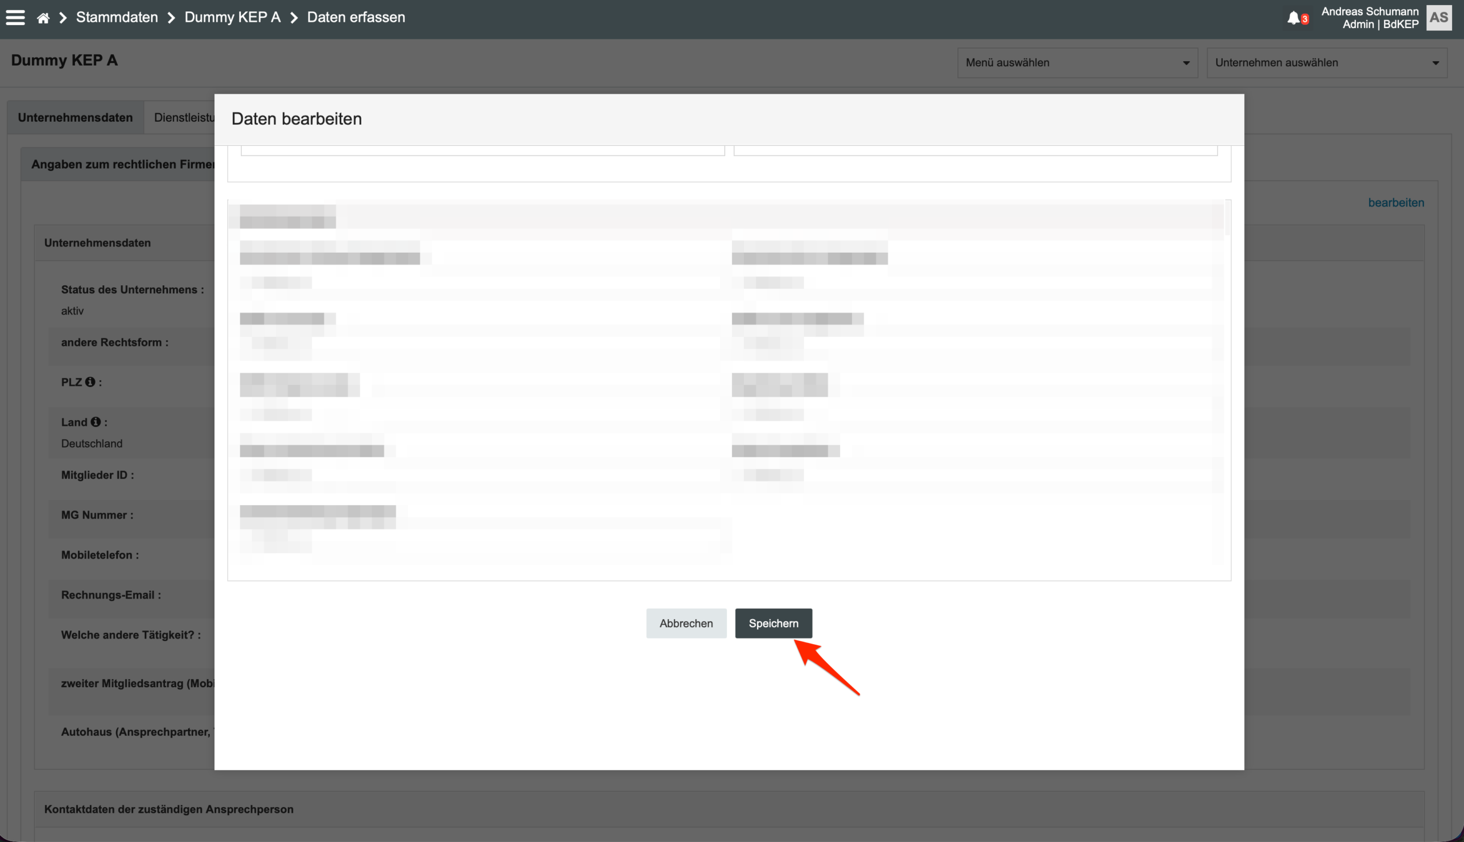Open the Unternehmen auswählen dropdown
The width and height of the screenshot is (1464, 842).
1326,62
